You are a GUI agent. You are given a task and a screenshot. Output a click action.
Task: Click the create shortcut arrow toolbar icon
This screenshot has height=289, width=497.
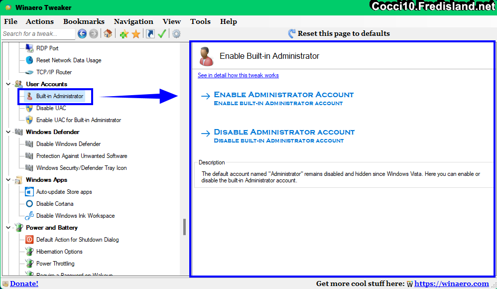click(150, 33)
